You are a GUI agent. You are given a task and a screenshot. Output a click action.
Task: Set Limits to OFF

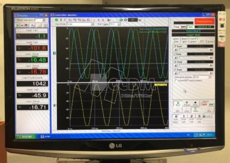click(x=204, y=105)
